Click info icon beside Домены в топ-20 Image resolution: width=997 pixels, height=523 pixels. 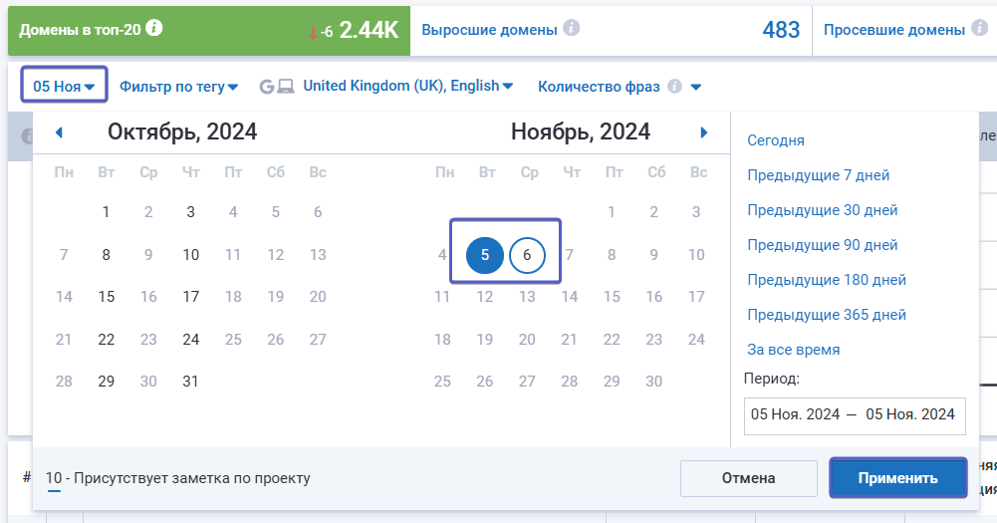pyautogui.click(x=153, y=28)
